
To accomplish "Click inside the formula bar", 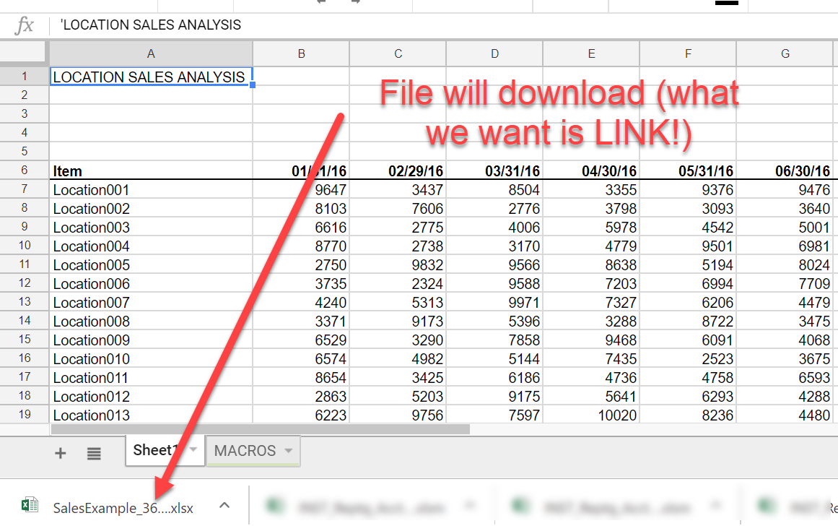I will [289, 25].
